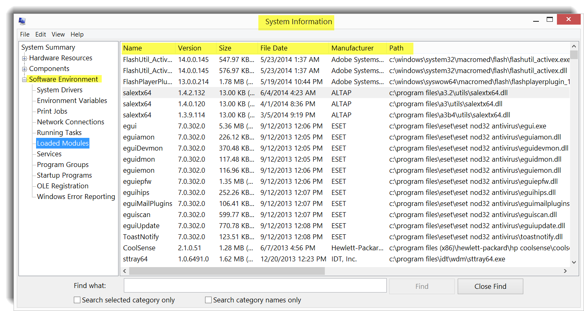Expand the Components tree node

(x=25, y=69)
